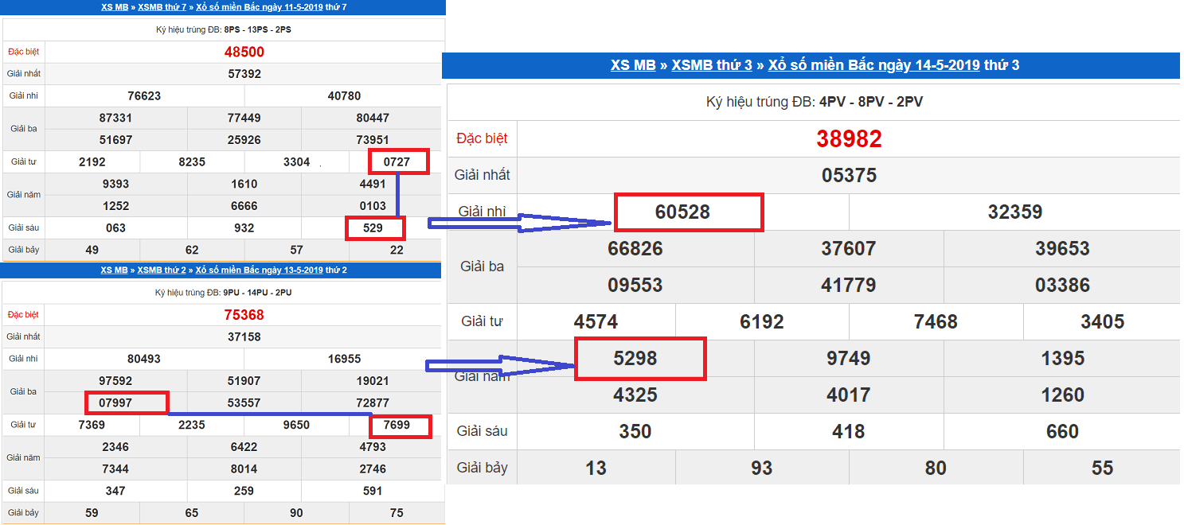Click the Xổ số miền Bắc ngày 13-5-2019 link
This screenshot has width=1184, height=525.
[259, 270]
